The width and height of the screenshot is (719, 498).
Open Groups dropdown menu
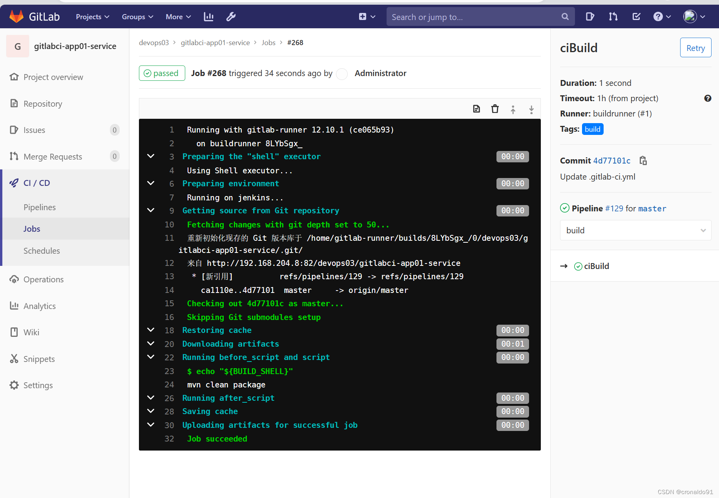[x=137, y=16]
